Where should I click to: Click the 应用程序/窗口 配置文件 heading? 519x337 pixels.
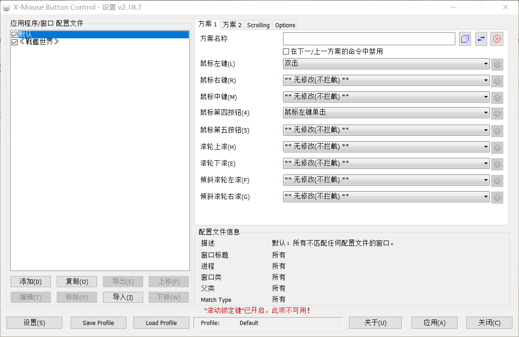point(47,24)
